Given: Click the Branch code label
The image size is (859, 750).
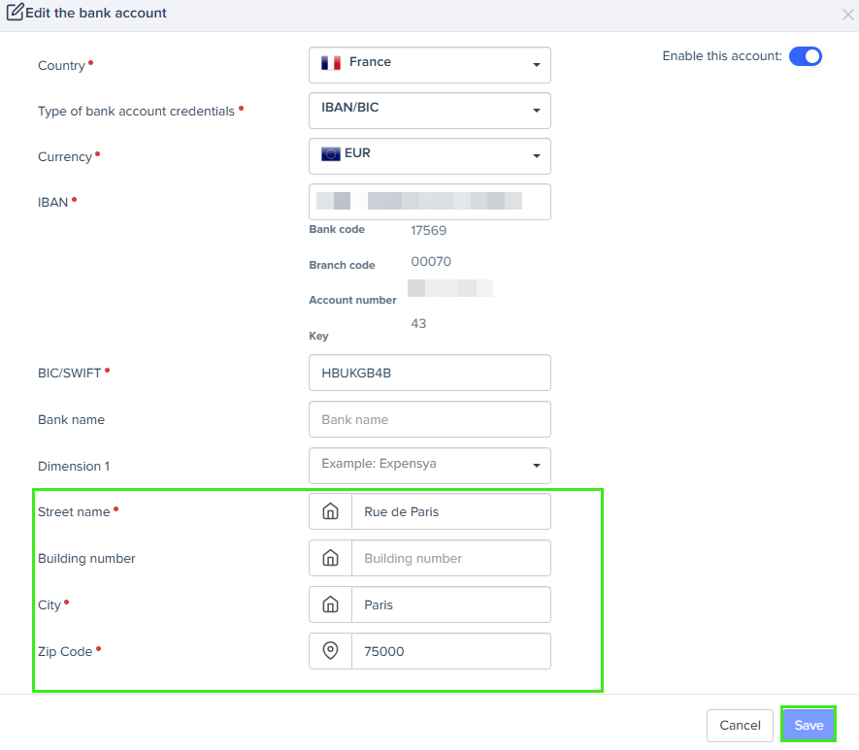Looking at the screenshot, I should pyautogui.click(x=342, y=265).
